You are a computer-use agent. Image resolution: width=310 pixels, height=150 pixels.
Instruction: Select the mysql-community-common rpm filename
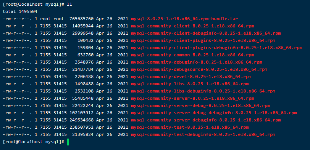tap(192, 55)
